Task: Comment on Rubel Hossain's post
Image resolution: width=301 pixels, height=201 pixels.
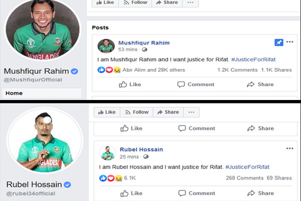Action: pyautogui.click(x=196, y=193)
